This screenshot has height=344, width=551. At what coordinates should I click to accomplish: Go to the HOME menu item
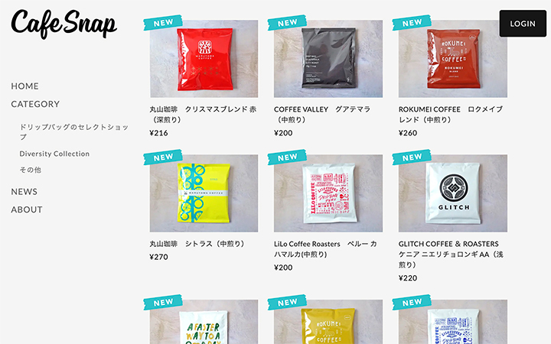[25, 86]
